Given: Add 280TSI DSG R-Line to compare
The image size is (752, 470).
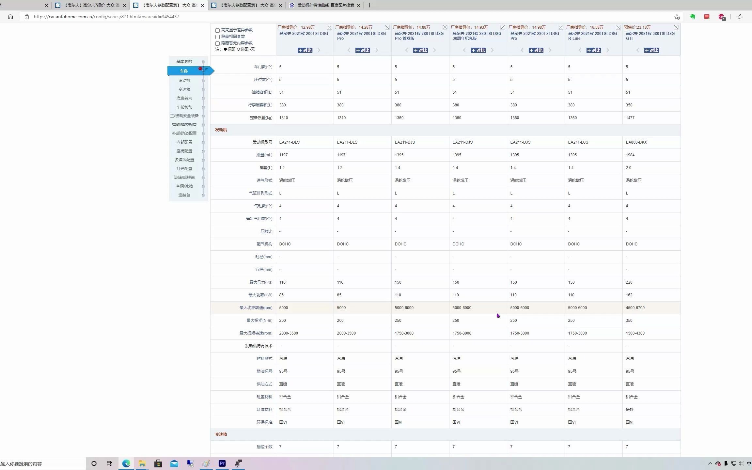Looking at the screenshot, I should (x=594, y=50).
